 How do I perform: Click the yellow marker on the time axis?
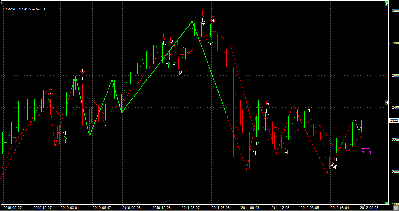pos(364,205)
